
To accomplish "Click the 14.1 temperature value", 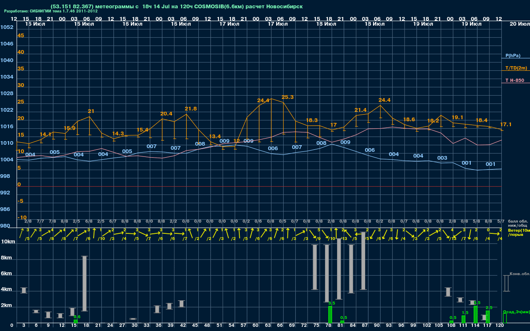I will [x=46, y=134].
